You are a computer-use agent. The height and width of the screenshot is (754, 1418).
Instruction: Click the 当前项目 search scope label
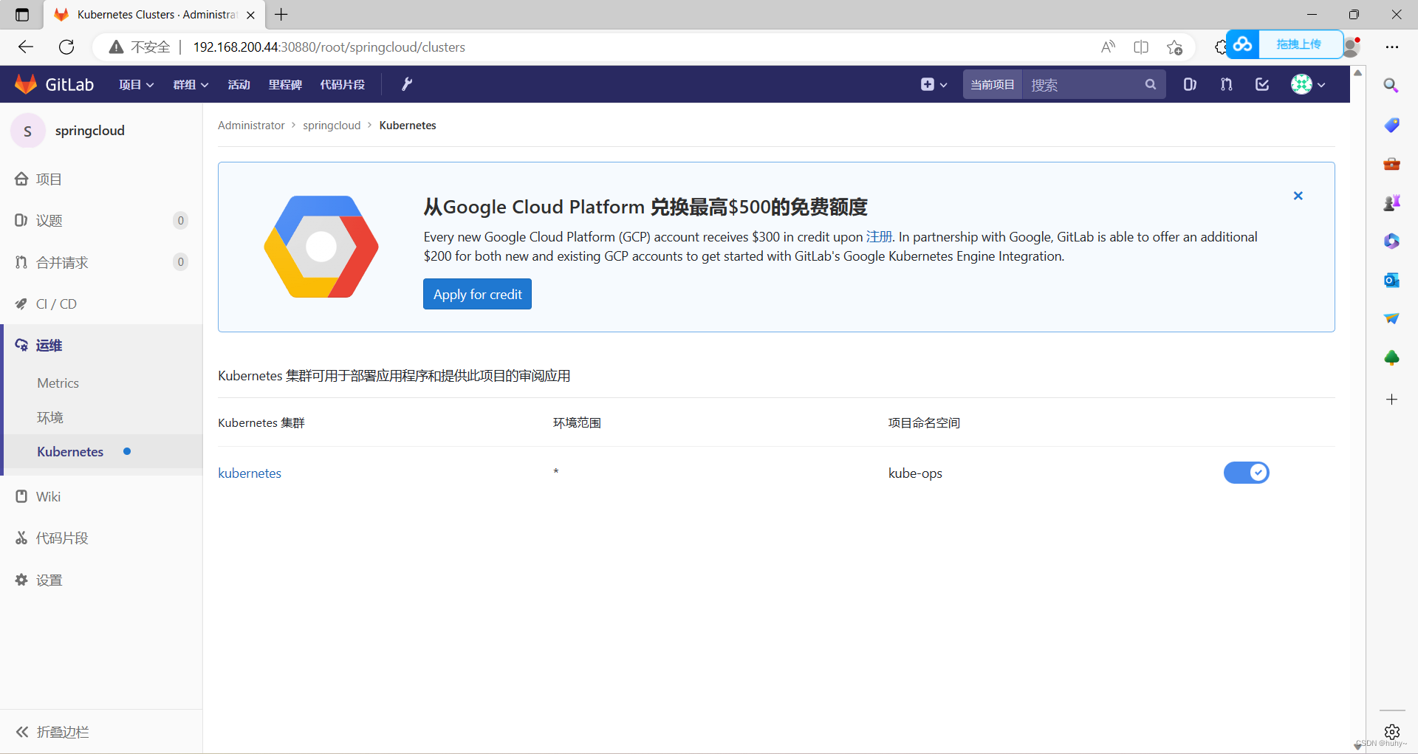993,85
